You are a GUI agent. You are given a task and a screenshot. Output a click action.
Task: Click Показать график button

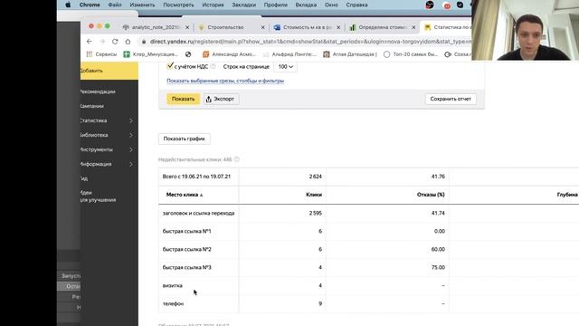tap(185, 139)
